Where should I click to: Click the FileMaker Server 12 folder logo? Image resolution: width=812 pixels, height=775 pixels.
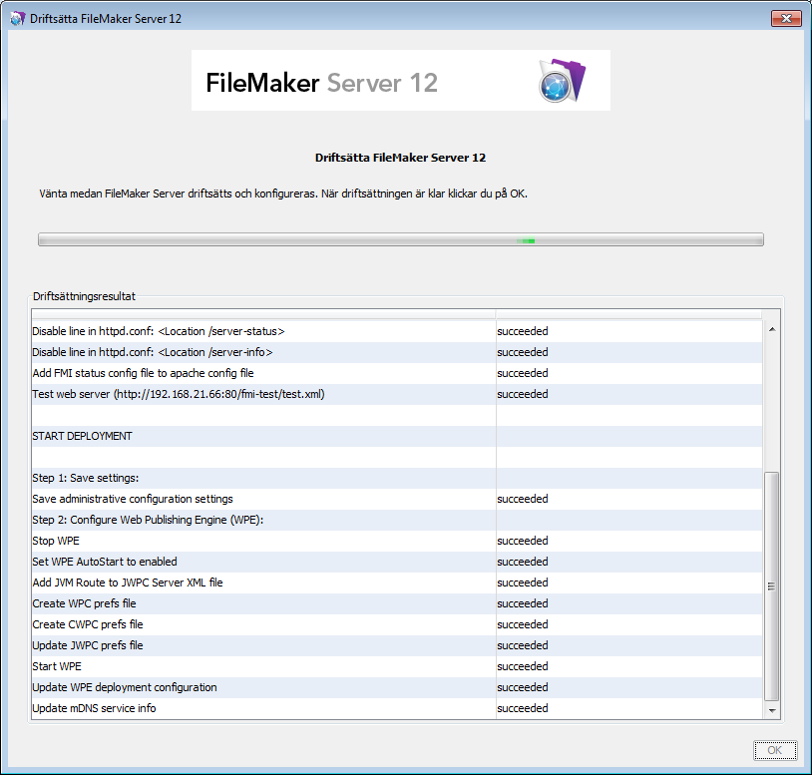tap(563, 80)
